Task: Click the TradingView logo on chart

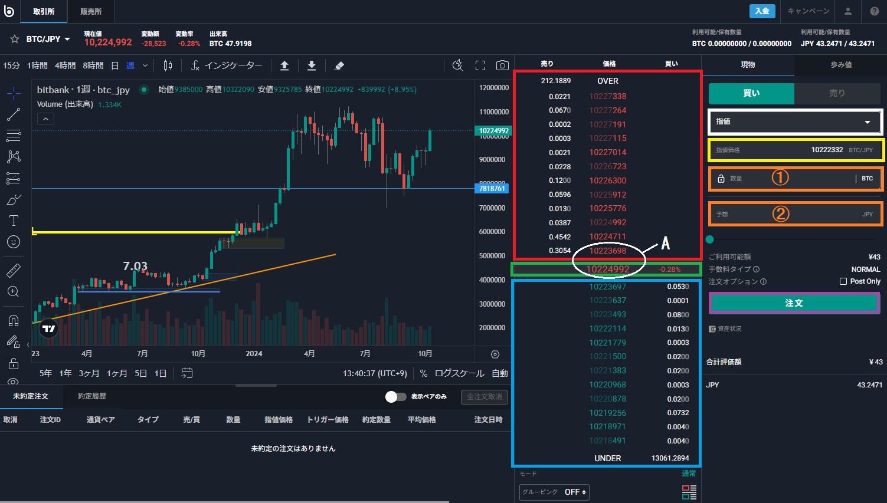Action: coord(49,329)
